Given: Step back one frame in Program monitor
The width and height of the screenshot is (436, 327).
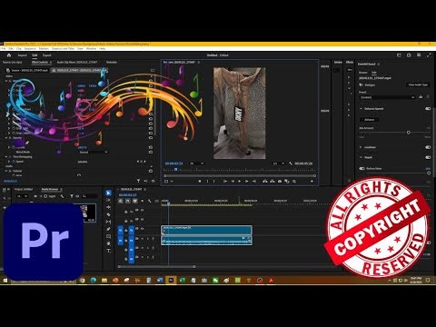Looking at the screenshot, I should [x=233, y=181].
